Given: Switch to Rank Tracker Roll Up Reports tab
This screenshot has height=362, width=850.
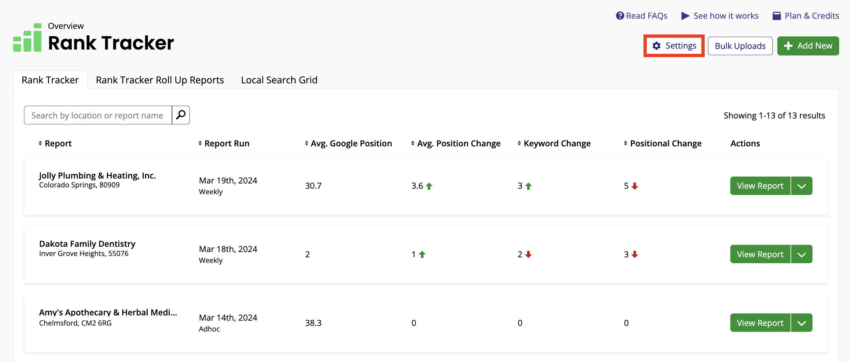Looking at the screenshot, I should [160, 80].
